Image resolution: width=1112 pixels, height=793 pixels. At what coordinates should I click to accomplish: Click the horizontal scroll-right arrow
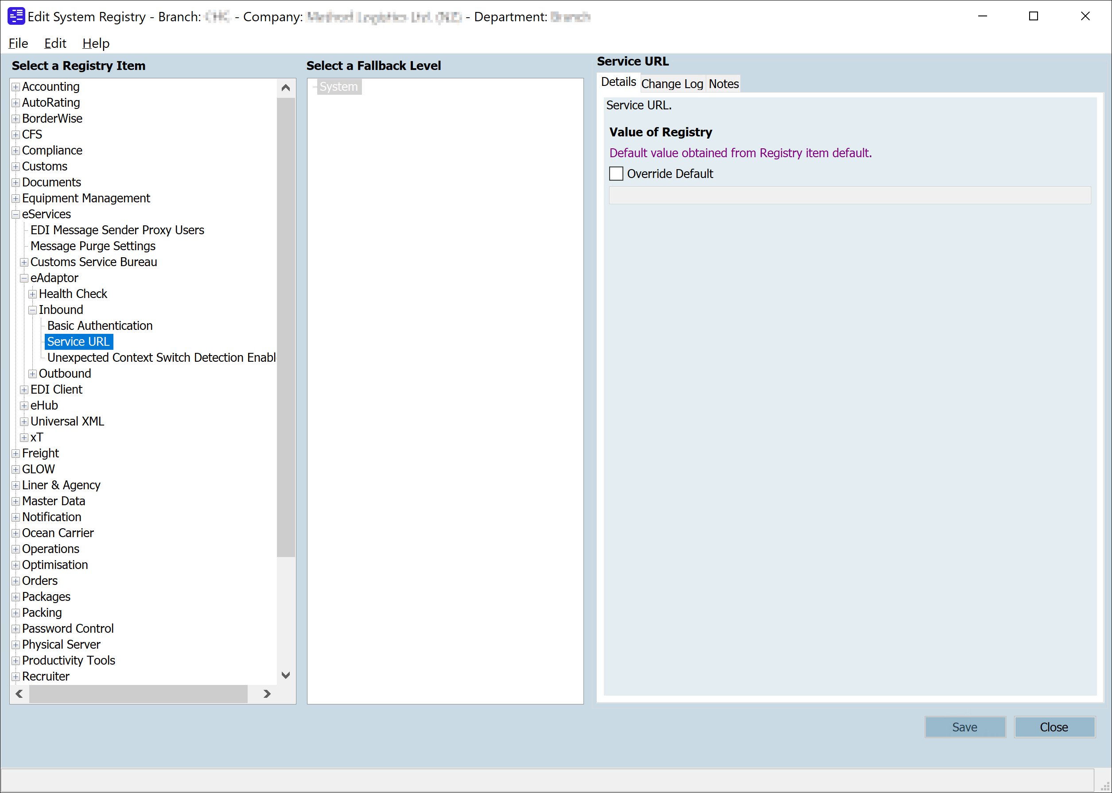point(267,694)
